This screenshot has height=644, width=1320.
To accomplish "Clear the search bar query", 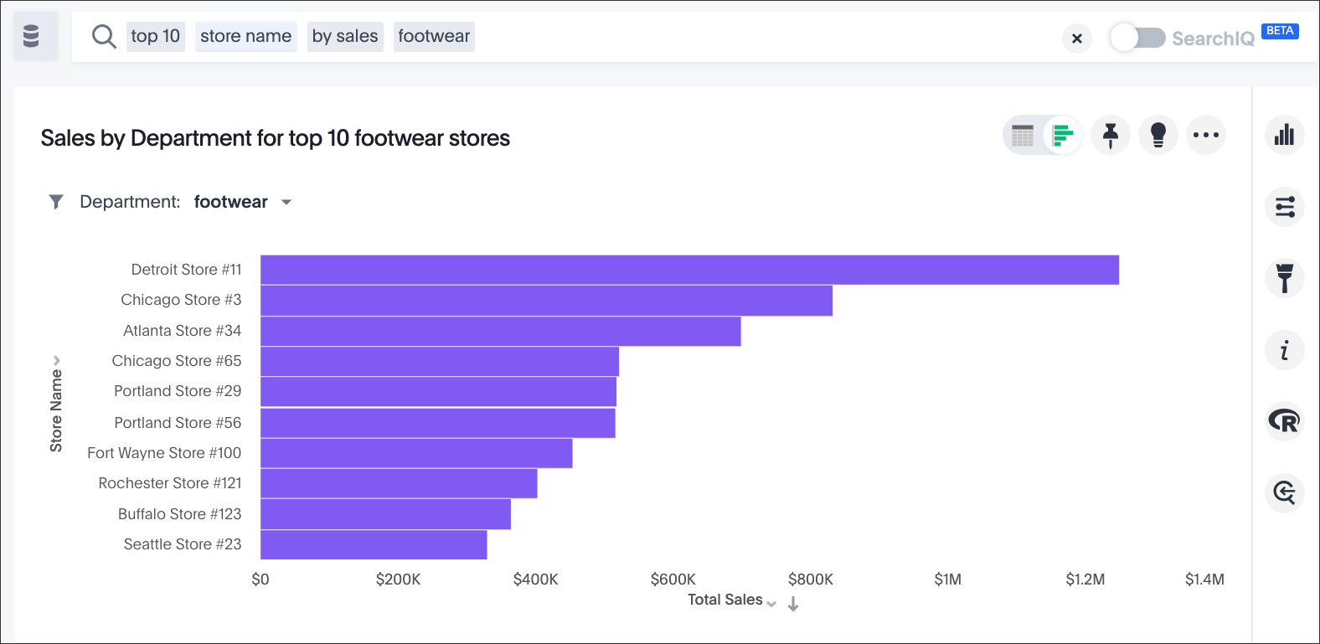I will coord(1077,39).
